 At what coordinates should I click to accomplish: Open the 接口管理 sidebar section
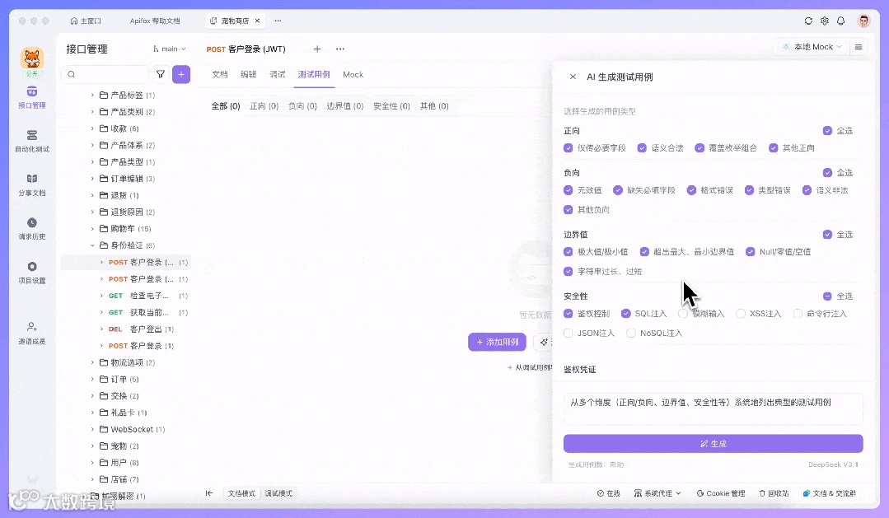pyautogui.click(x=32, y=97)
